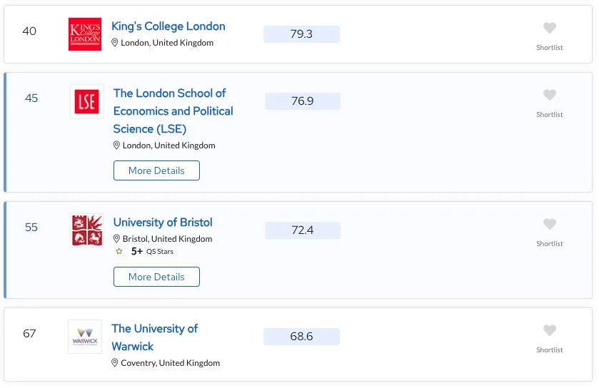Go to University of Bristol page
The height and width of the screenshot is (388, 599).
(x=163, y=223)
